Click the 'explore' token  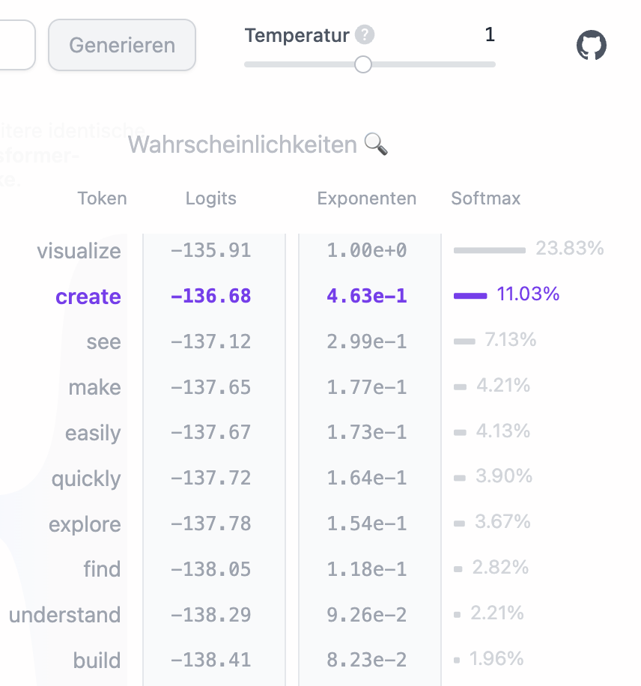[85, 524]
